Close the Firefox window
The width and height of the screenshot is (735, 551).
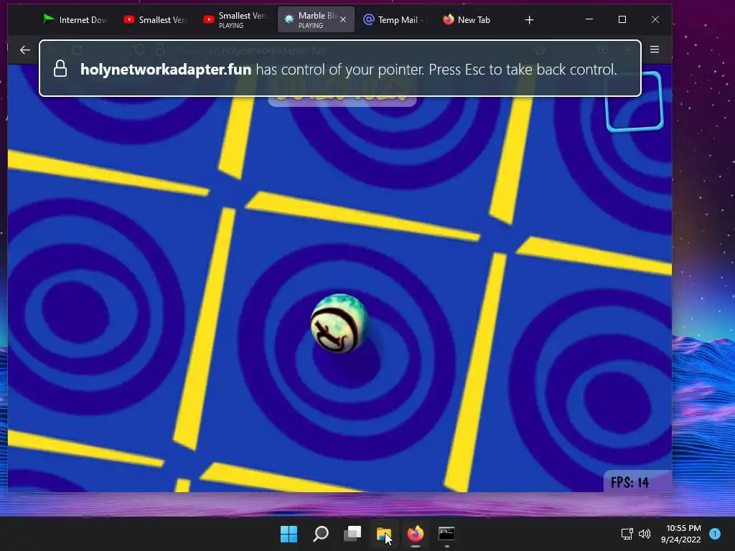655,19
